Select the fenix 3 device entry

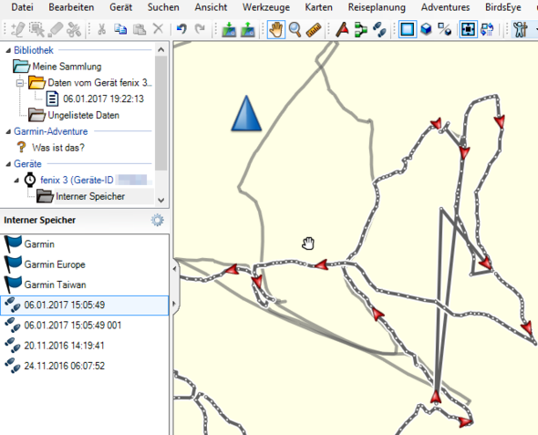pyautogui.click(x=77, y=180)
